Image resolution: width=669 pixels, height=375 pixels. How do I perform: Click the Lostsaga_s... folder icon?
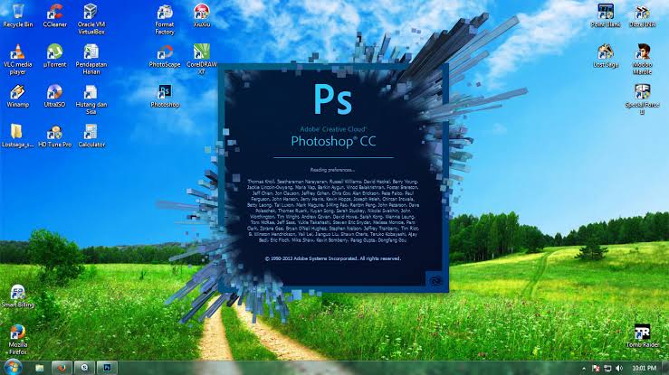coord(17,136)
